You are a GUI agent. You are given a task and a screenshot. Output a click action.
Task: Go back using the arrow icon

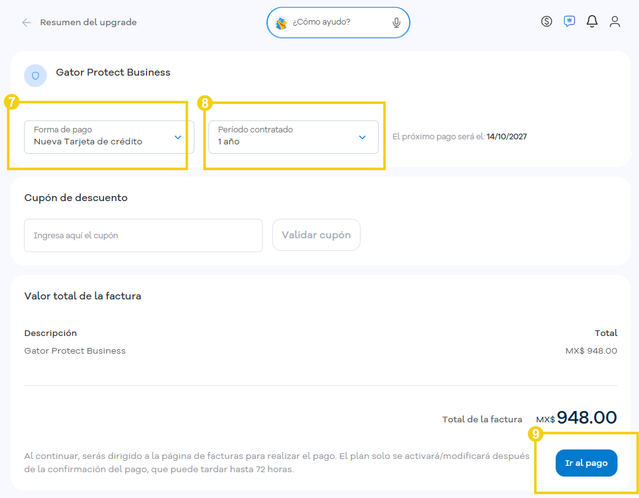27,22
